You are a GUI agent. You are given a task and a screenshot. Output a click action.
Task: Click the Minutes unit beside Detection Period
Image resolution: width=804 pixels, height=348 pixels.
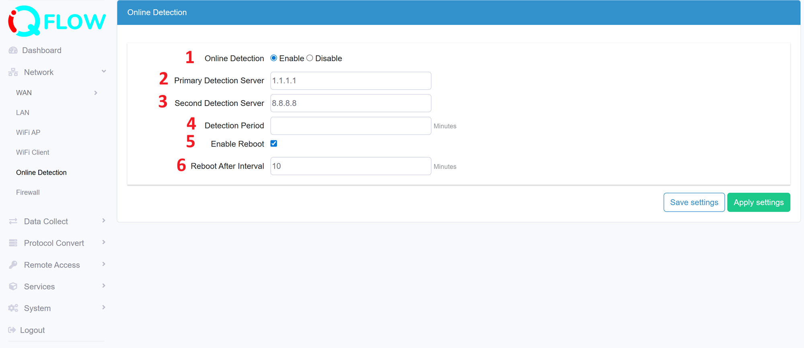pos(445,126)
